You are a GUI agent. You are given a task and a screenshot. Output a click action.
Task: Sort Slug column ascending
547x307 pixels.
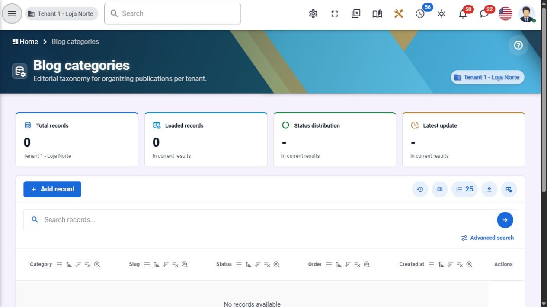(157, 264)
